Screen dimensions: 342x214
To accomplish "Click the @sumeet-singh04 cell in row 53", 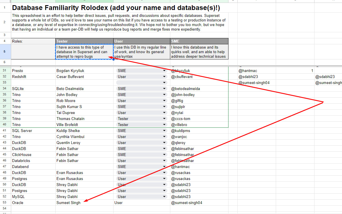I will point(199,203).
